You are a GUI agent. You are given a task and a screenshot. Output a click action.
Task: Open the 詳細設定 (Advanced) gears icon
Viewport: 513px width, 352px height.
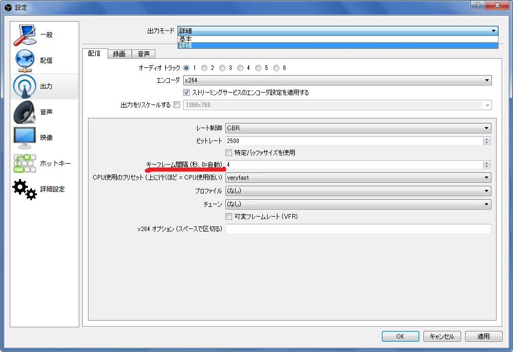(x=25, y=189)
